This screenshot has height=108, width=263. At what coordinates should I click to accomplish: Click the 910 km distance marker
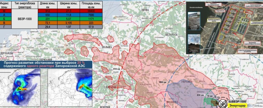[117, 69]
